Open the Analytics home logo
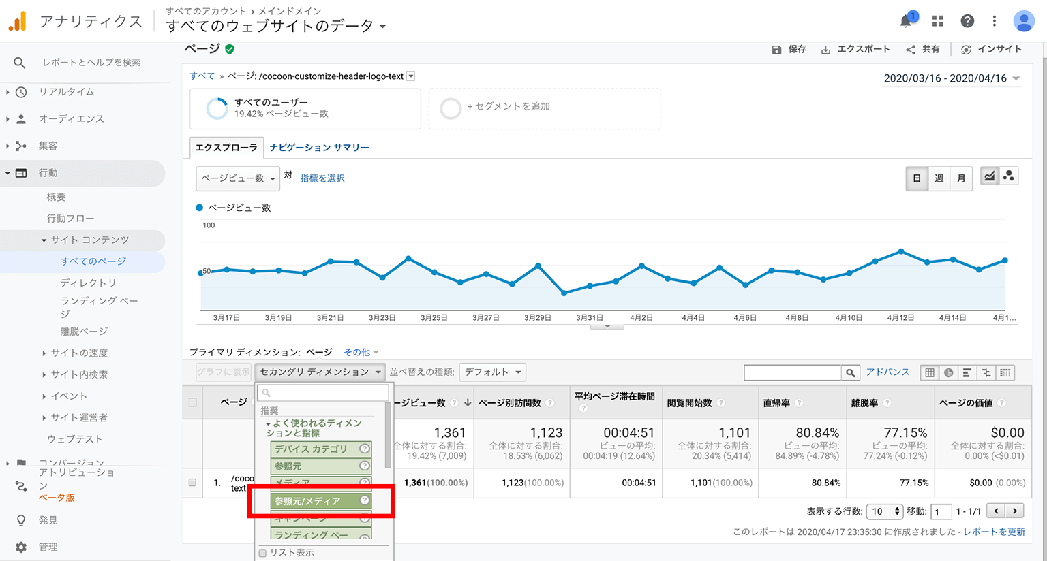Image resolution: width=1047 pixels, height=561 pixels. pos(18,21)
